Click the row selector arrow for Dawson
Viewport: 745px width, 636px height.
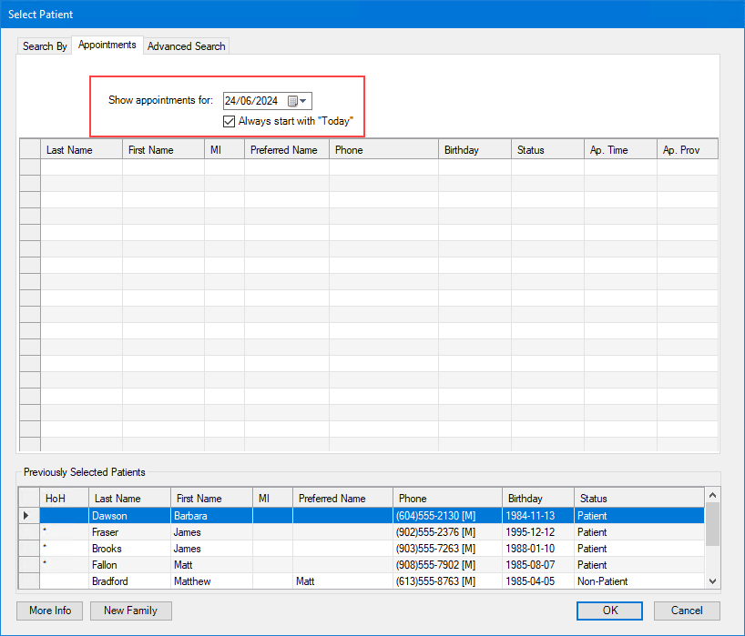28,516
